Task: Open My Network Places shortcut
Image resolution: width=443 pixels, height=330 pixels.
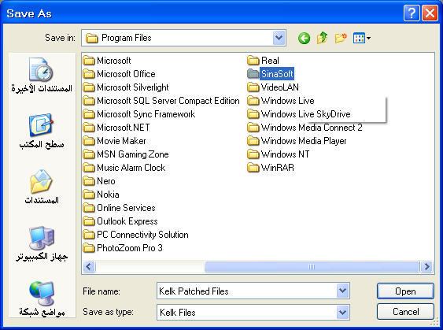Action: tap(42, 298)
